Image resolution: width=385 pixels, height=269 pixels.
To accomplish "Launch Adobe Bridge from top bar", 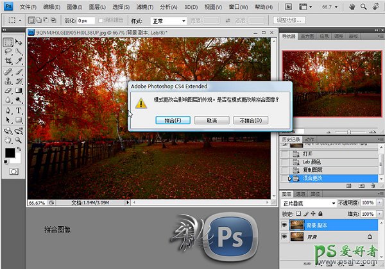I will coord(288,6).
